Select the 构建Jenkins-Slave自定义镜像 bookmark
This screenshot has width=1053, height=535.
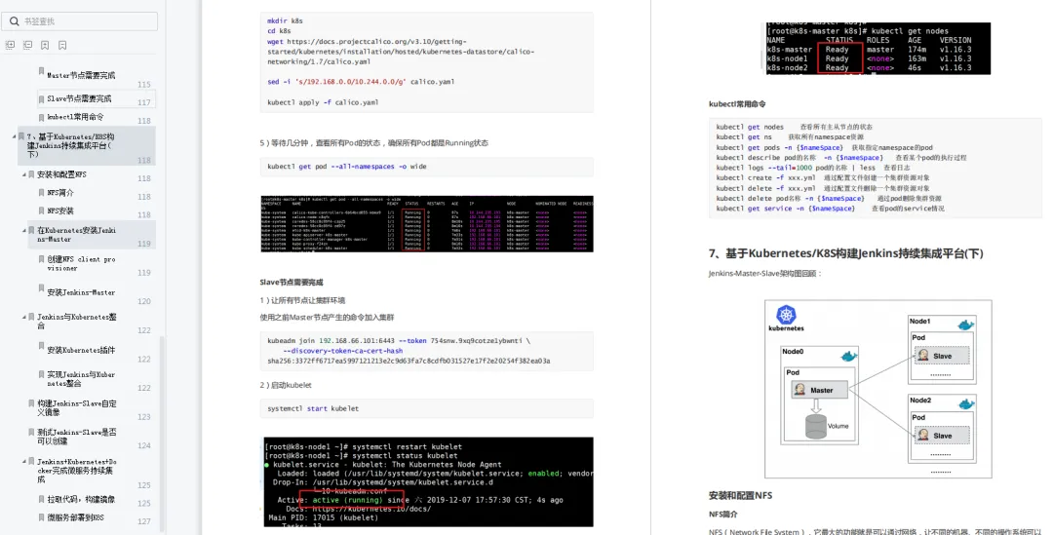pos(77,408)
